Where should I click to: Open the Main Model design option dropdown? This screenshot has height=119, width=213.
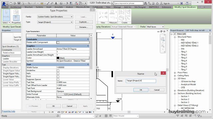click(x=126, y=116)
